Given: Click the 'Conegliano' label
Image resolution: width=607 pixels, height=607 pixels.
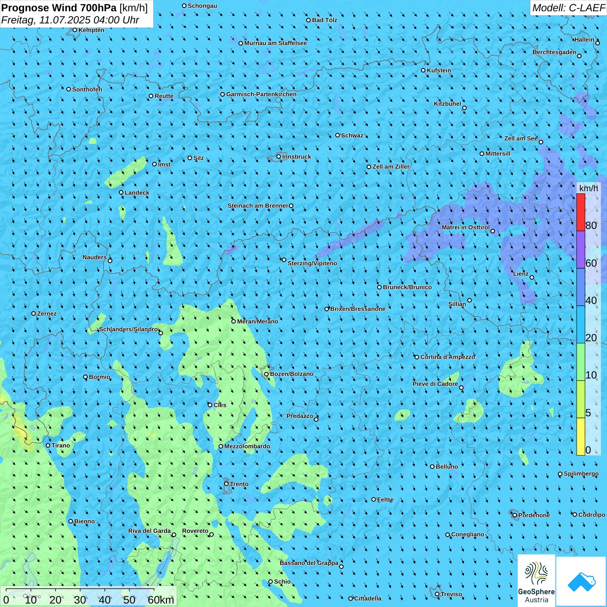Looking at the screenshot, I should point(468,534).
